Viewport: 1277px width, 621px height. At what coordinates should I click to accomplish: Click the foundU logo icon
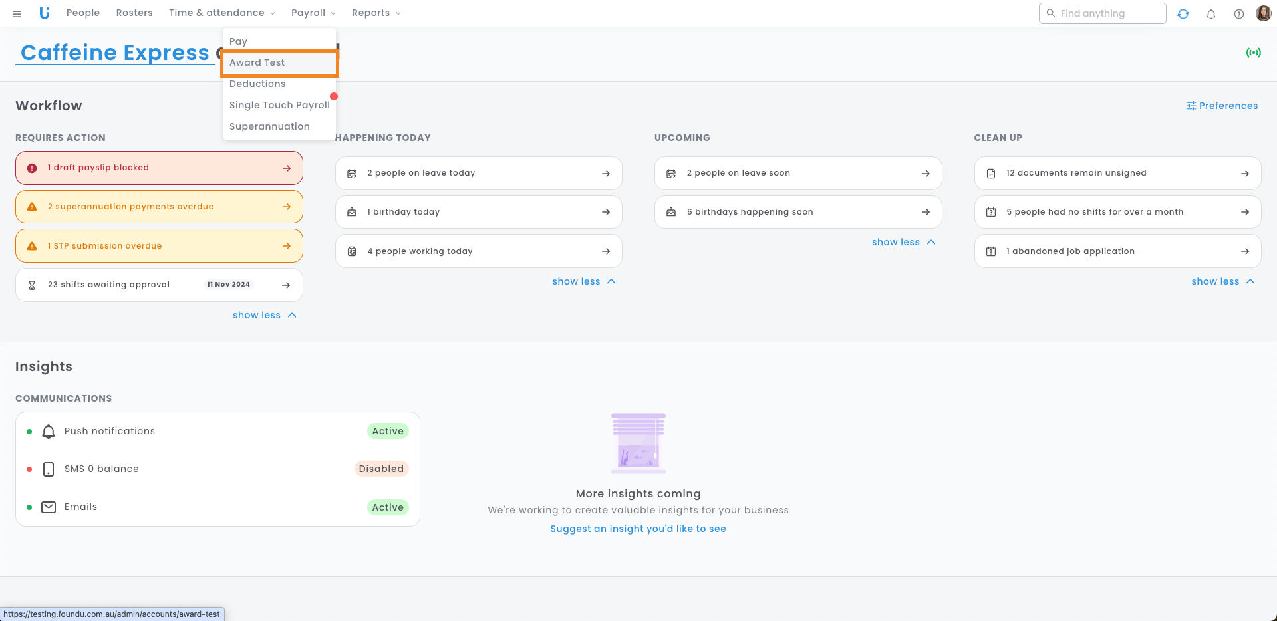[x=45, y=13]
